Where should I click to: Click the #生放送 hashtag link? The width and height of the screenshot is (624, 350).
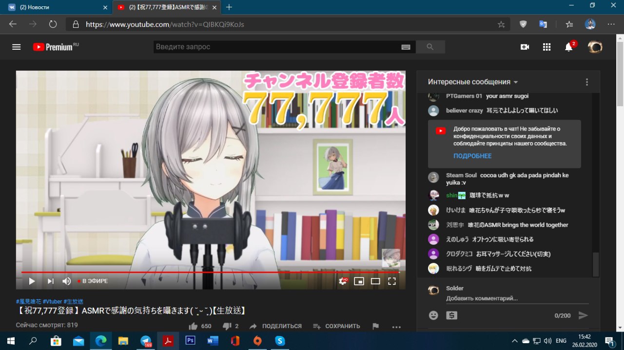(73, 301)
